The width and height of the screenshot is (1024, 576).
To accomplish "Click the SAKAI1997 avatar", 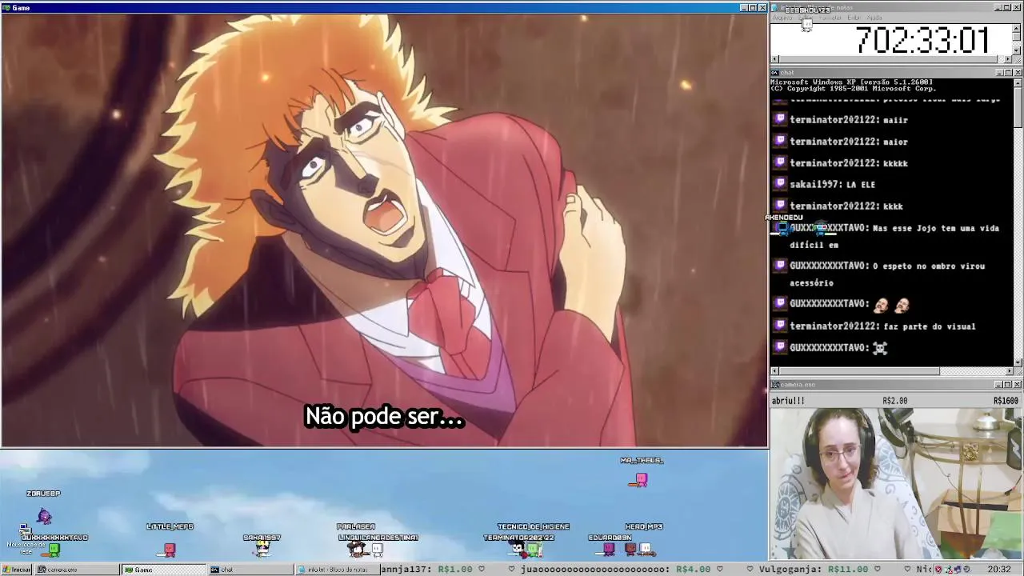I will click(x=262, y=549).
